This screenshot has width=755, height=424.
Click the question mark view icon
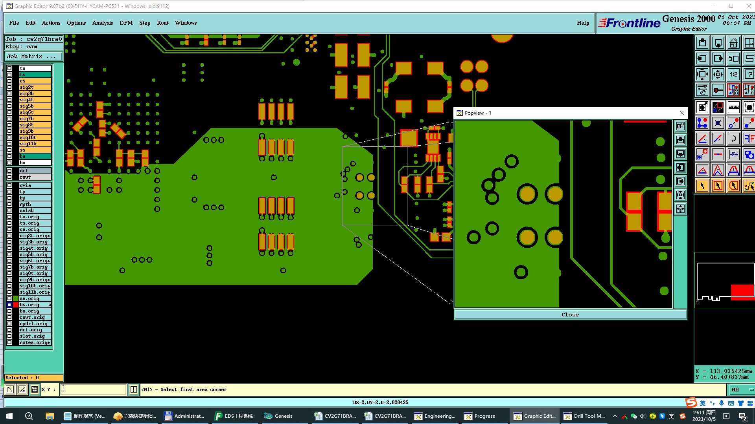click(749, 74)
